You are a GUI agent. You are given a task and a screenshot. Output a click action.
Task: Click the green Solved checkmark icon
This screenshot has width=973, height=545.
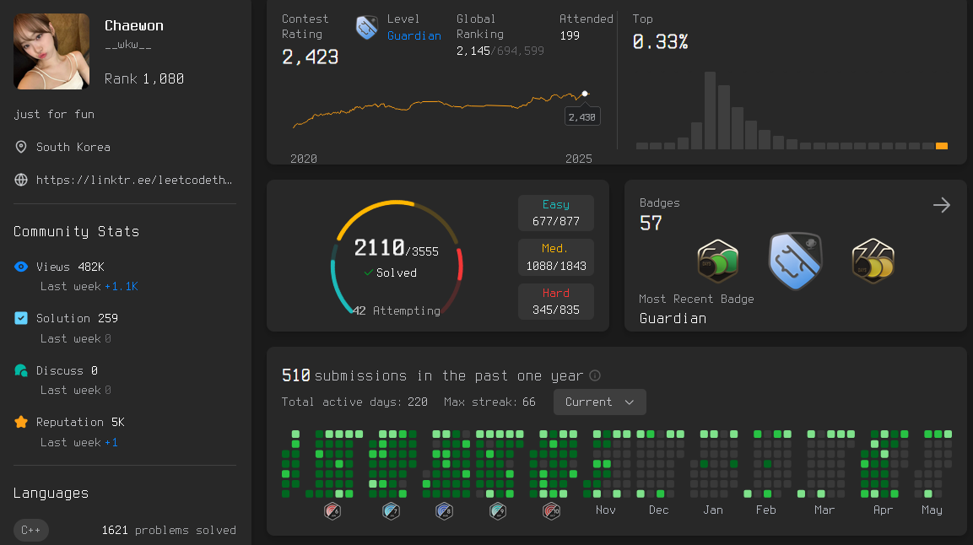[369, 272]
